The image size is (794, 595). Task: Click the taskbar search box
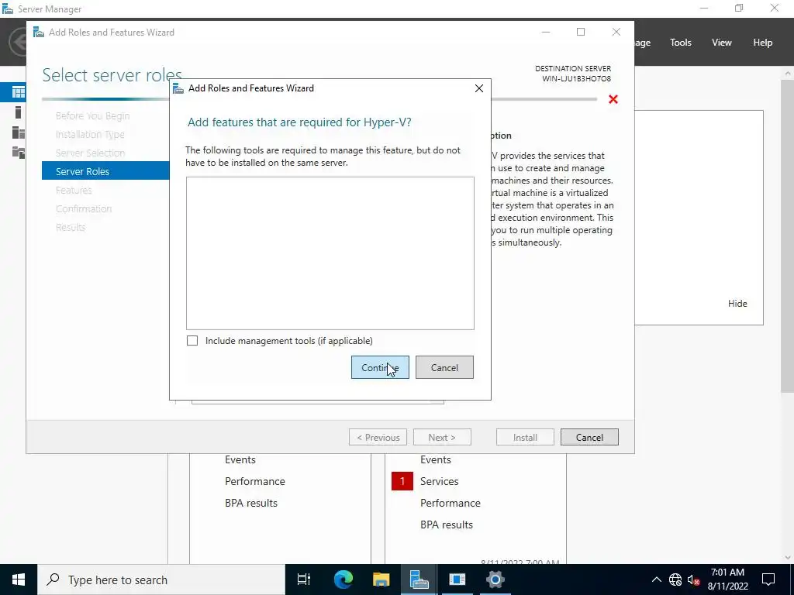pyautogui.click(x=161, y=580)
